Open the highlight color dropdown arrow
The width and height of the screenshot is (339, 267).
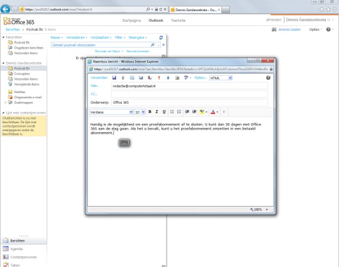[207, 112]
